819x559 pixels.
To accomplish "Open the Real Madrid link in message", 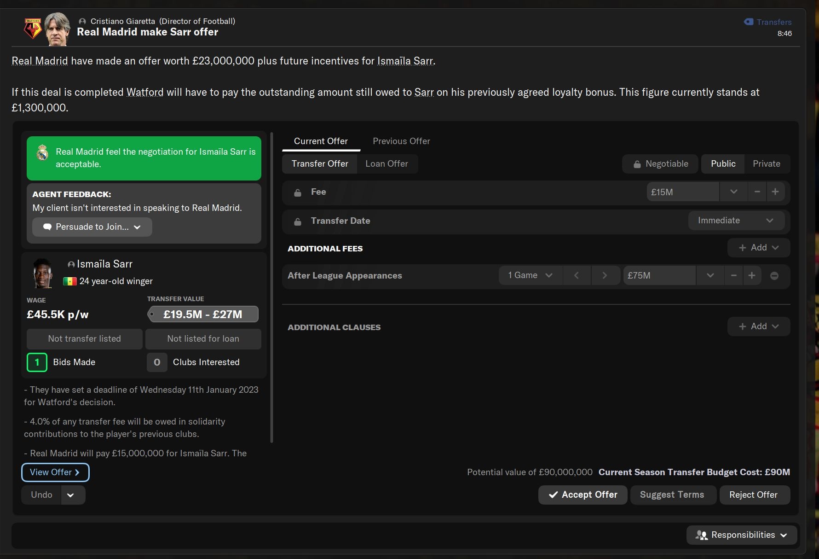I will point(40,61).
